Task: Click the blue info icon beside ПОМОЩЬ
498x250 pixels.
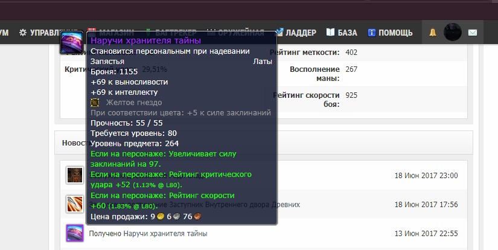Action: [372, 33]
